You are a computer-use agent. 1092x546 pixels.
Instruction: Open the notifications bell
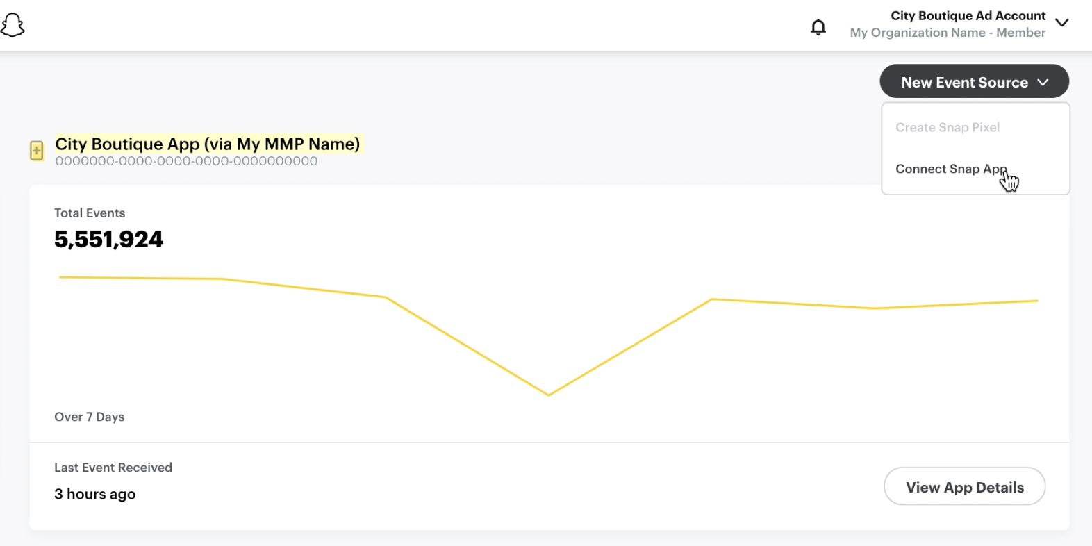tap(818, 26)
